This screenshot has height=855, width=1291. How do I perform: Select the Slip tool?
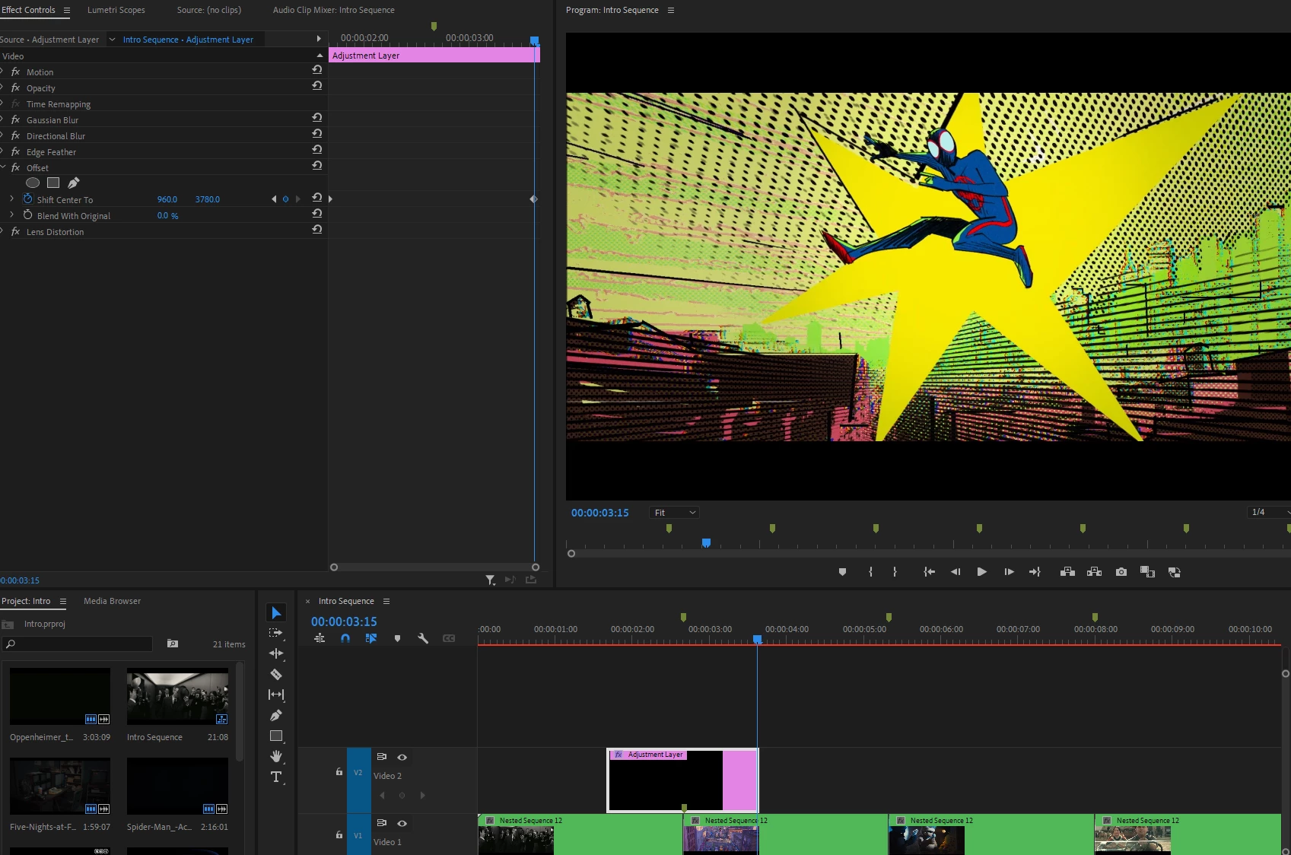pos(276,694)
